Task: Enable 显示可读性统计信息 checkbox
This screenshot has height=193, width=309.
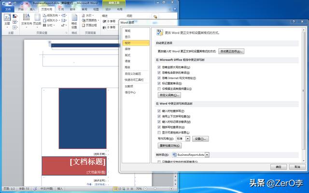Action: pyautogui.click(x=159, y=133)
